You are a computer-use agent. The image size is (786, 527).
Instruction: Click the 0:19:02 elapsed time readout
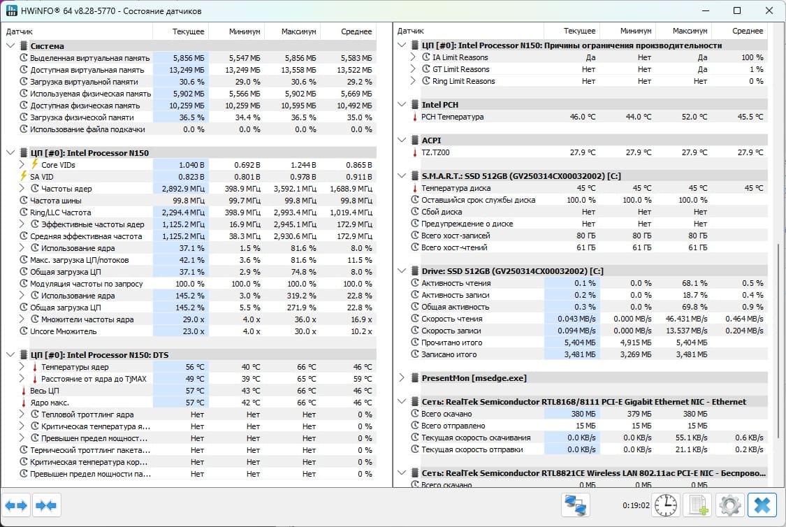(x=636, y=505)
